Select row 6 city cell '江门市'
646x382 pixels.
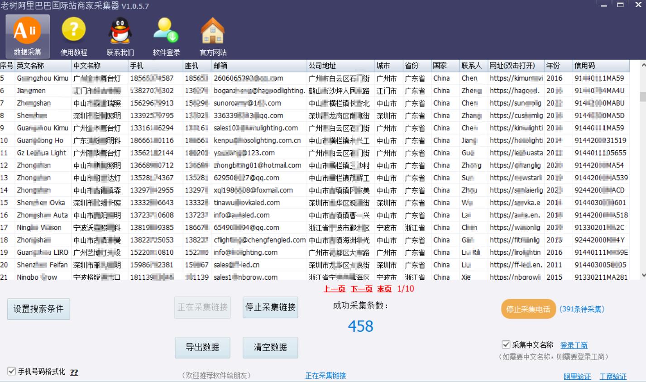pos(388,91)
